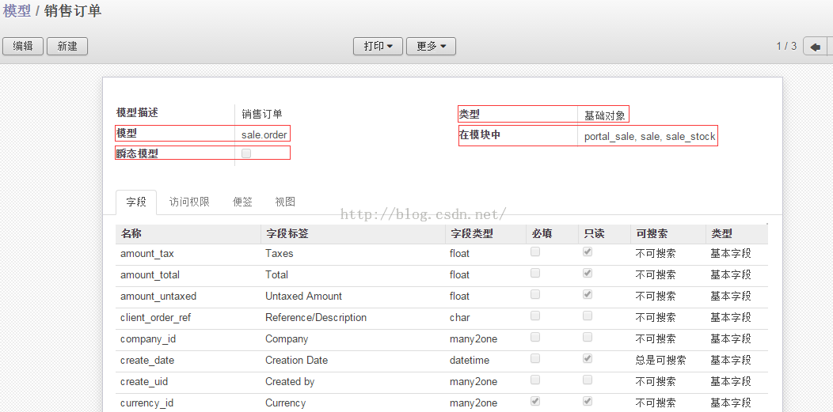
Task: Select the 视图 tab
Action: click(285, 202)
